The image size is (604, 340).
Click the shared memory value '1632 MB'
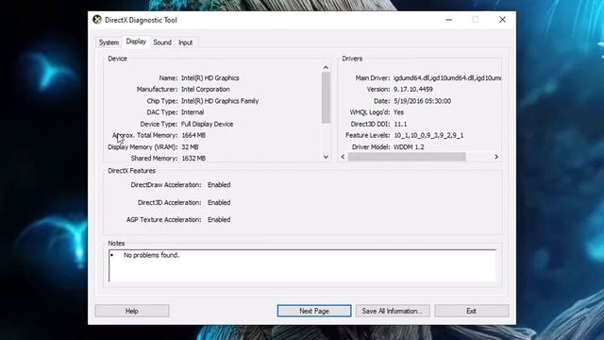[x=193, y=158]
